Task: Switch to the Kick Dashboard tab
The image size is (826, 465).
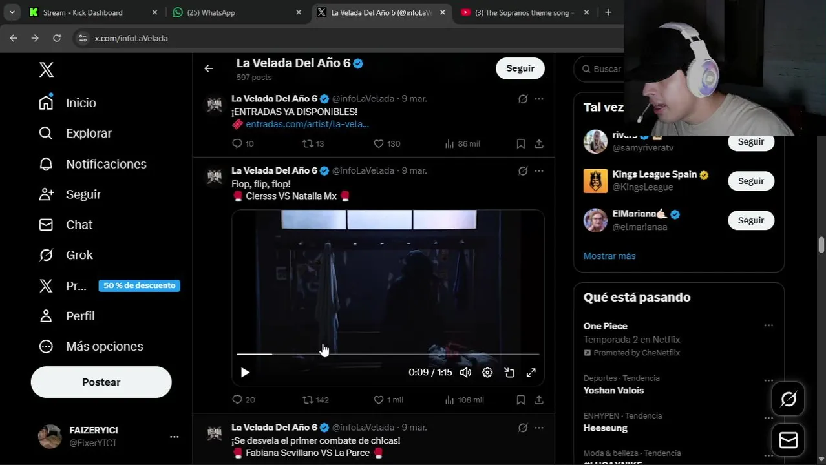Action: (x=92, y=12)
